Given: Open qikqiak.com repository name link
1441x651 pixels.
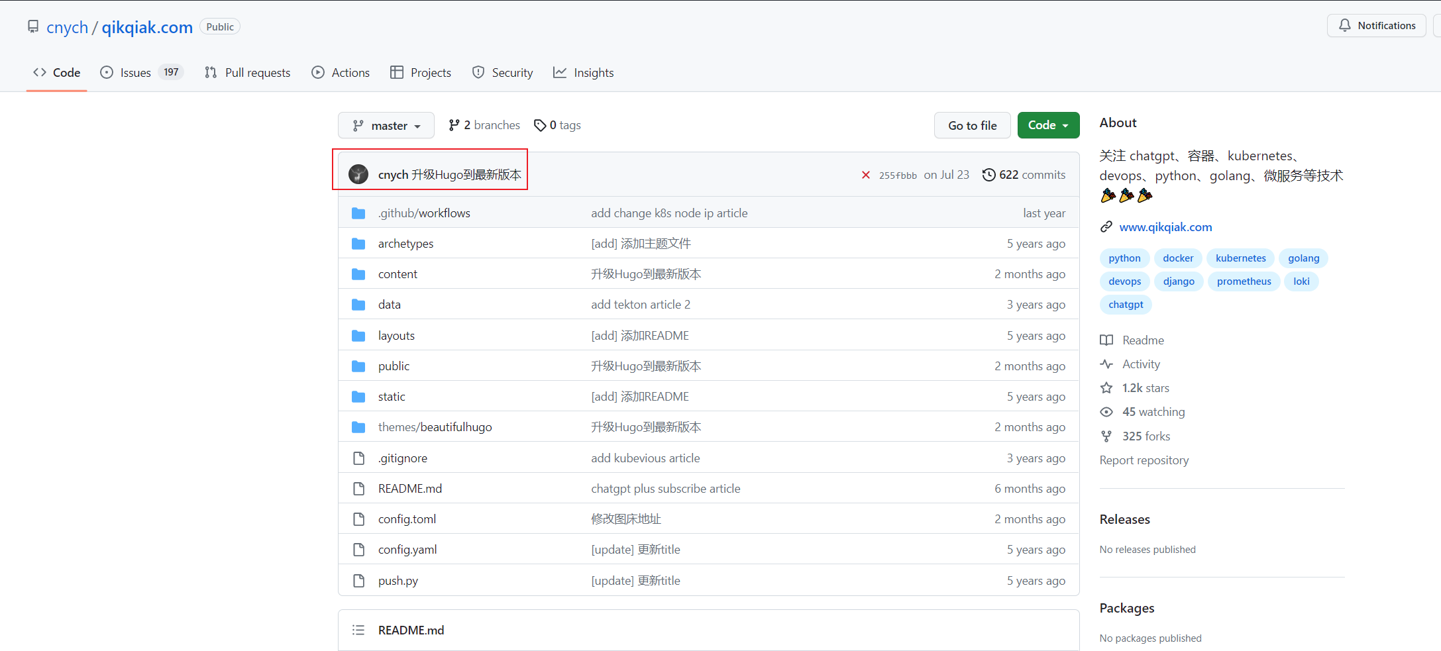Looking at the screenshot, I should (147, 27).
